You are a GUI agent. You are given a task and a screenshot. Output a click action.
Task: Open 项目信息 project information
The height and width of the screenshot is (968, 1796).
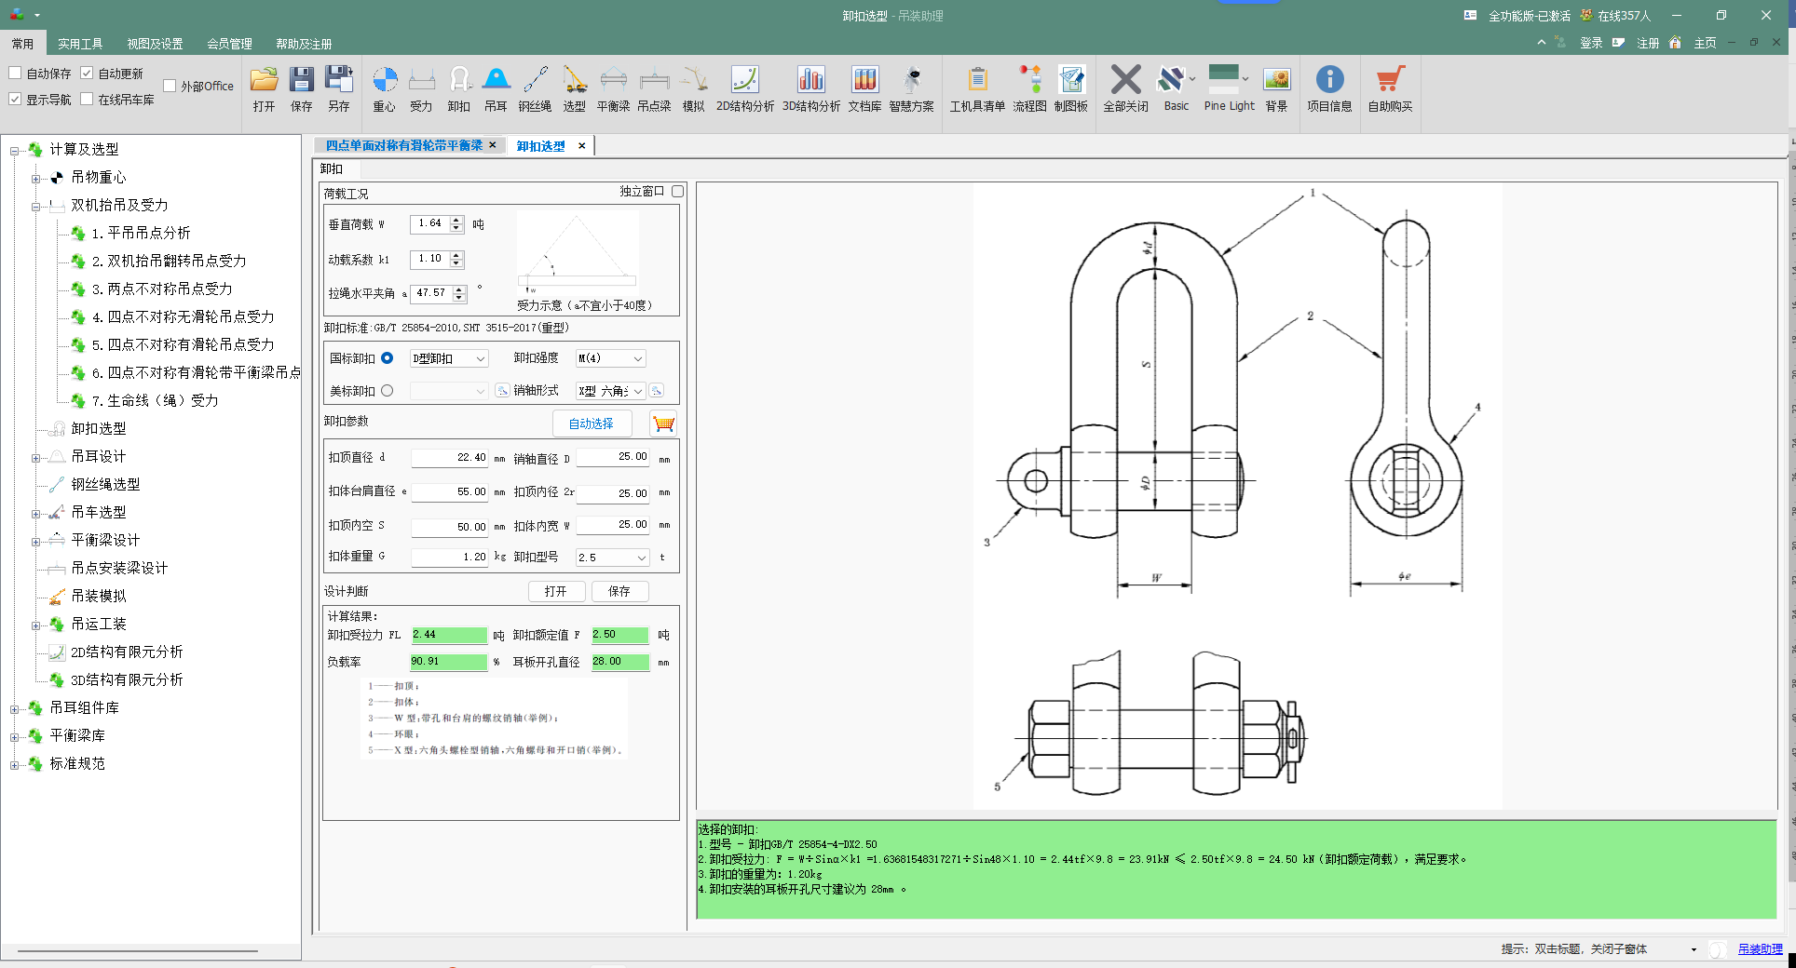1329,89
